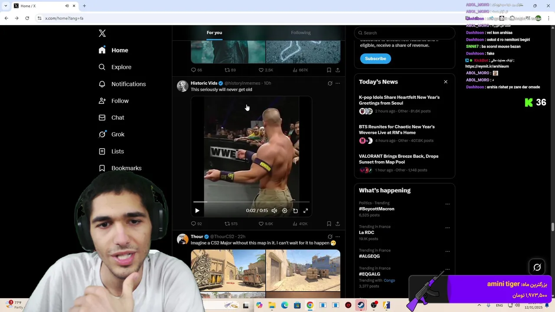Open more options on Thour post

[338, 237]
